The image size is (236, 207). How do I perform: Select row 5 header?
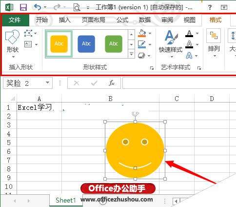pos(9,143)
